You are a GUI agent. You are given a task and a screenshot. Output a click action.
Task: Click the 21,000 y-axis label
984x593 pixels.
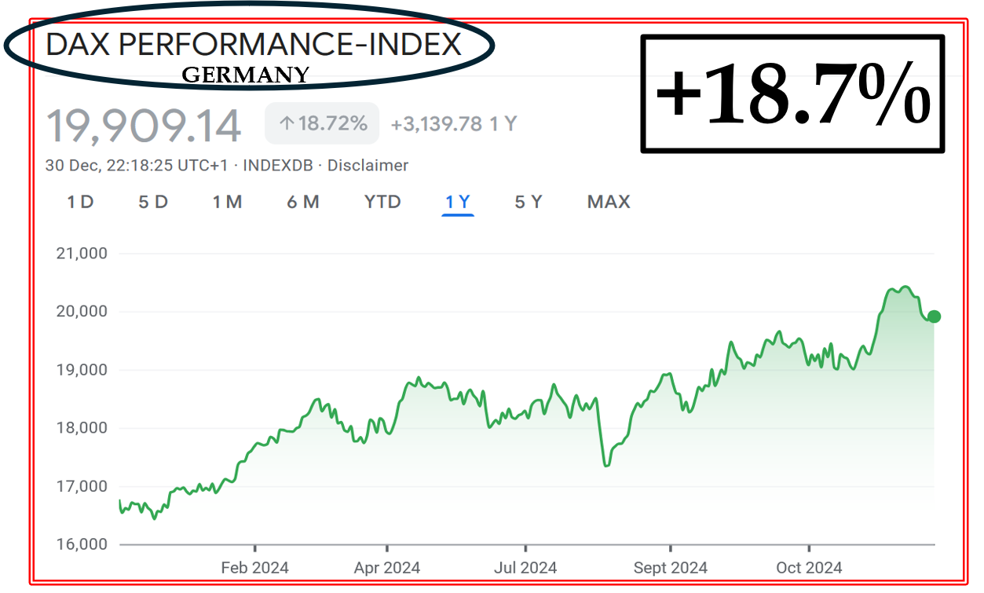point(82,254)
